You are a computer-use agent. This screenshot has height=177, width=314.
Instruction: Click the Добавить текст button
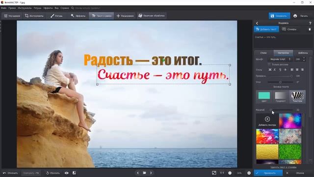point(266,29)
